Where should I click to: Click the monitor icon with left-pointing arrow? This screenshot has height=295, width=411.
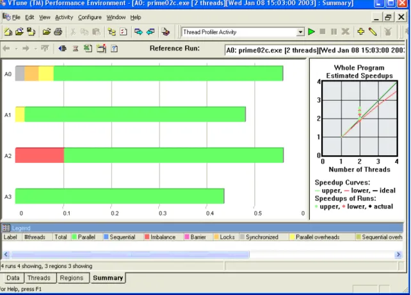coord(150,32)
